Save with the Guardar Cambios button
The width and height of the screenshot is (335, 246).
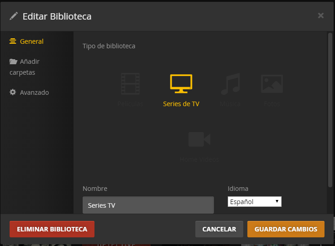(x=286, y=229)
